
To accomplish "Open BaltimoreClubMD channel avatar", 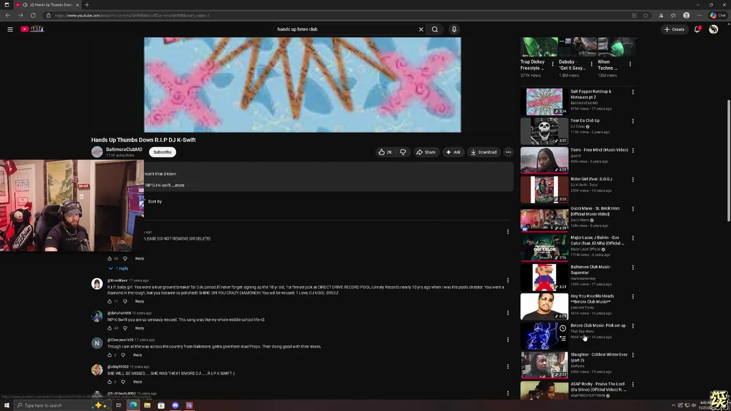I will (97, 152).
